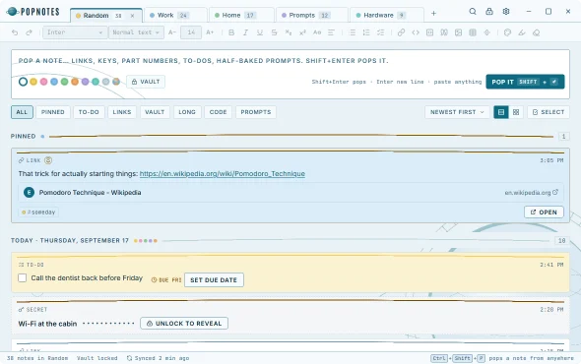Add a new tab with plus button
Viewport: 581px width, 364px height.
point(433,14)
